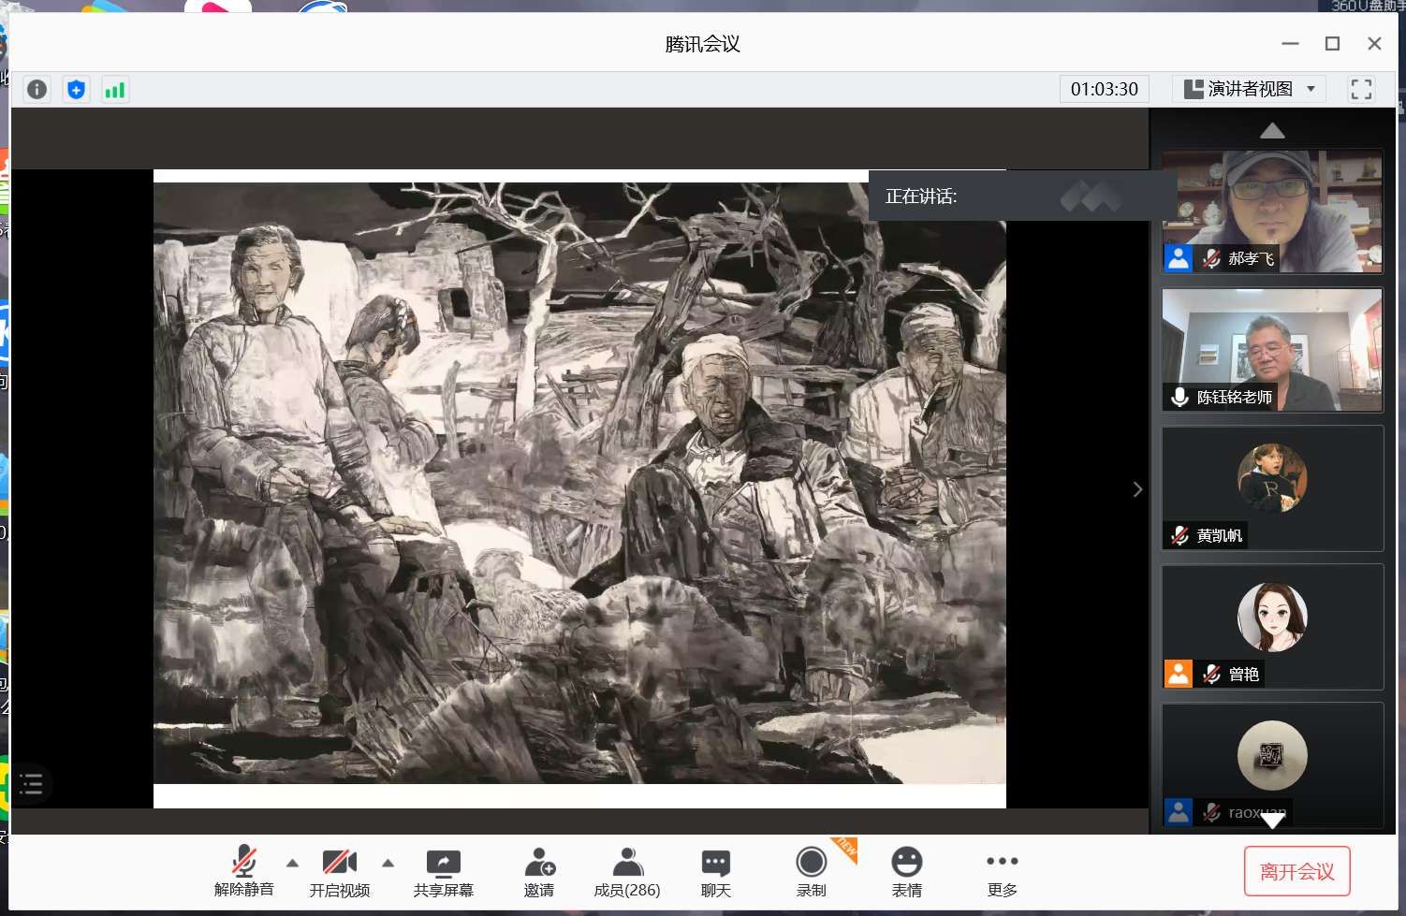Open the Reactions (表情) picker
1406x916 pixels.
pos(906,873)
